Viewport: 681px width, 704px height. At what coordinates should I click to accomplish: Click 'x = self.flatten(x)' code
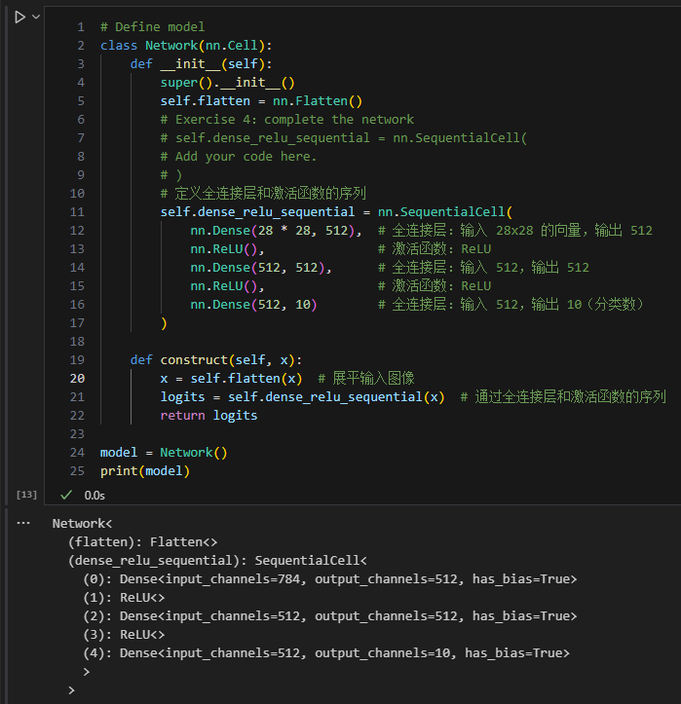[x=231, y=379]
